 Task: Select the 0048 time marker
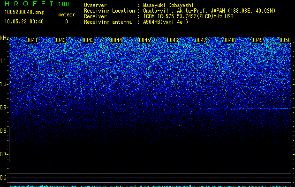[x=229, y=40]
